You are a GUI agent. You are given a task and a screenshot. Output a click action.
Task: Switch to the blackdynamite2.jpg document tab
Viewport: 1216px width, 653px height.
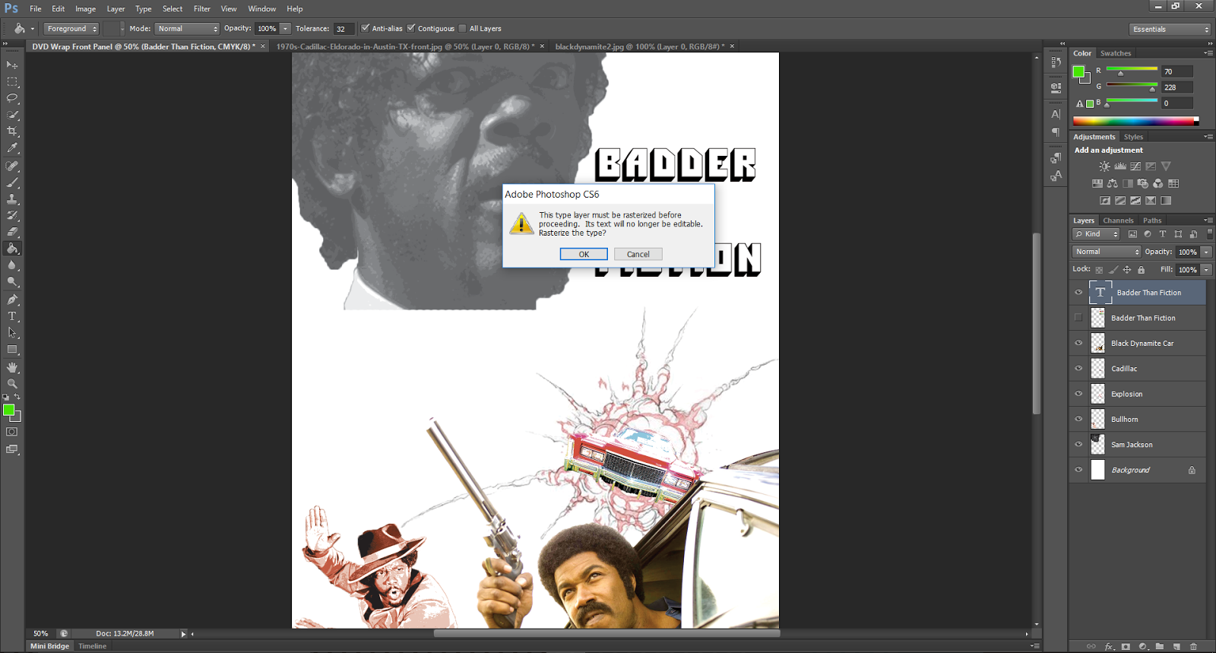tap(639, 46)
